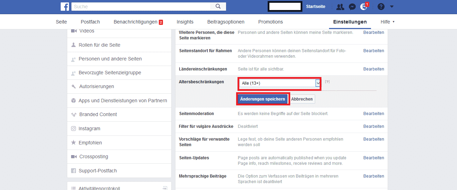
Task: Switch to the Seite tab
Action: pyautogui.click(x=61, y=22)
